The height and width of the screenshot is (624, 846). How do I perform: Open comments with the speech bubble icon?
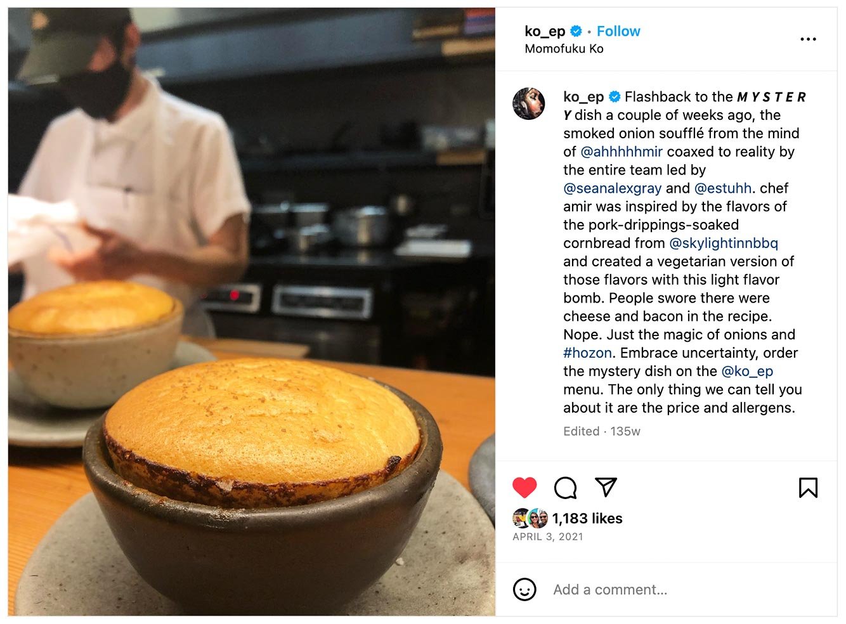(x=565, y=488)
